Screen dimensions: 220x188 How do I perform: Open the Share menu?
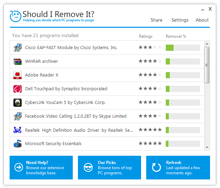point(157,20)
